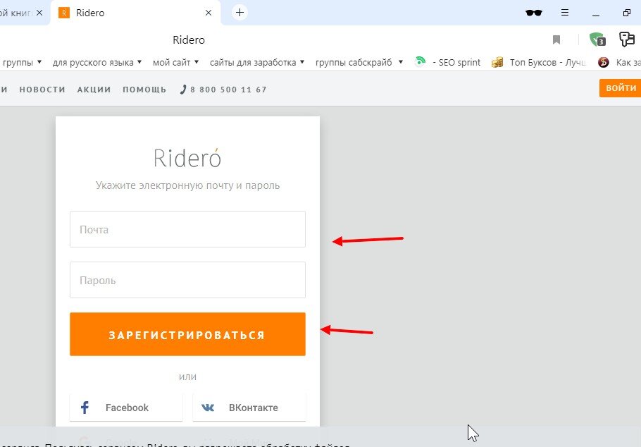Click the Ridero tab favicon
Viewport: 641px width, 447px height.
click(x=64, y=13)
